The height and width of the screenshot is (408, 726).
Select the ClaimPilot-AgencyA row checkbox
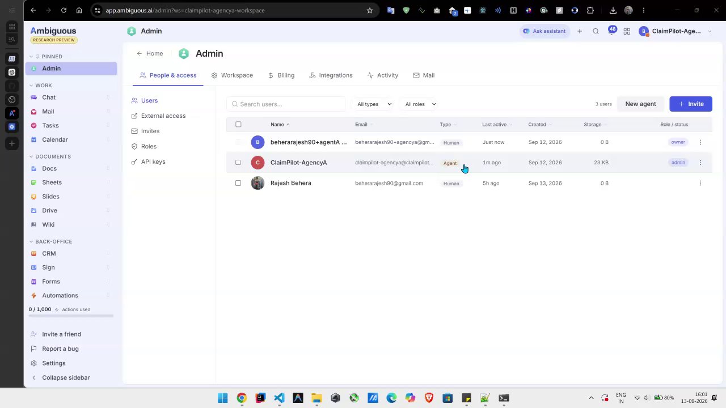point(238,163)
